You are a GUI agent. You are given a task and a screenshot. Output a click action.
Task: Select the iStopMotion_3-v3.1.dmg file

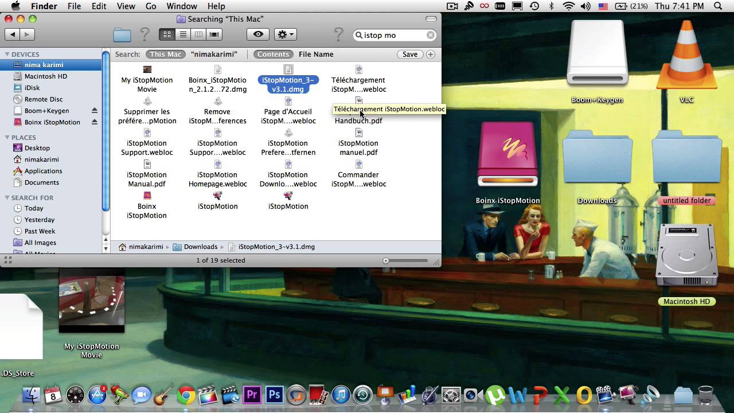click(x=288, y=80)
